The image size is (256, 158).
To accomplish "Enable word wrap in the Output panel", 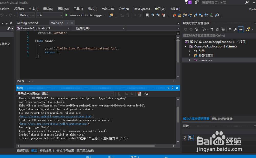I will (146, 94).
